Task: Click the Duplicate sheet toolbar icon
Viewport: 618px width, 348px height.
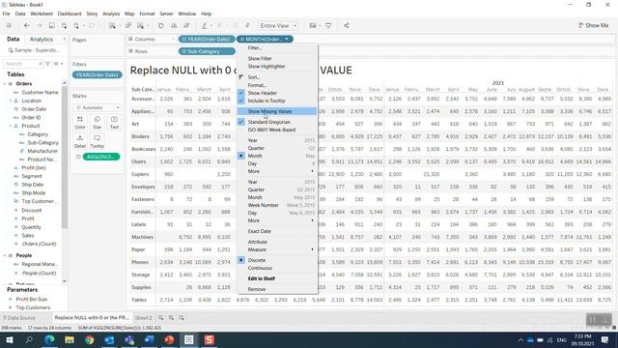Action: [x=128, y=26]
